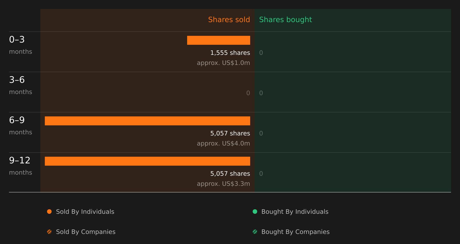Click the striped Sold By Companies legend icon
The height and width of the screenshot is (244, 460).
pyautogui.click(x=49, y=232)
